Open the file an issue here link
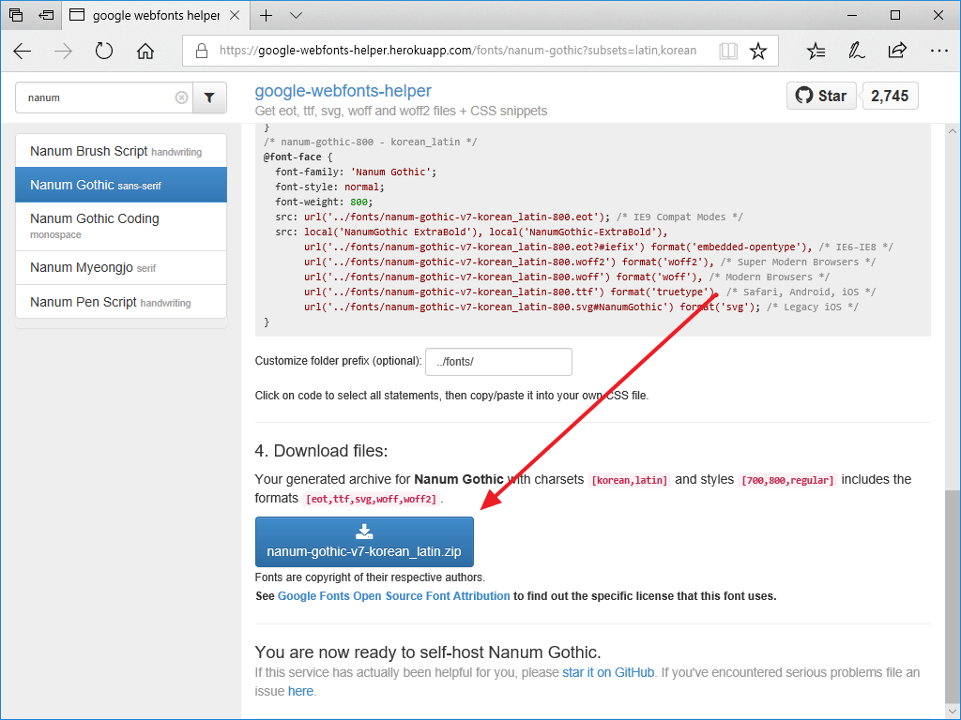The image size is (961, 720). (x=300, y=691)
